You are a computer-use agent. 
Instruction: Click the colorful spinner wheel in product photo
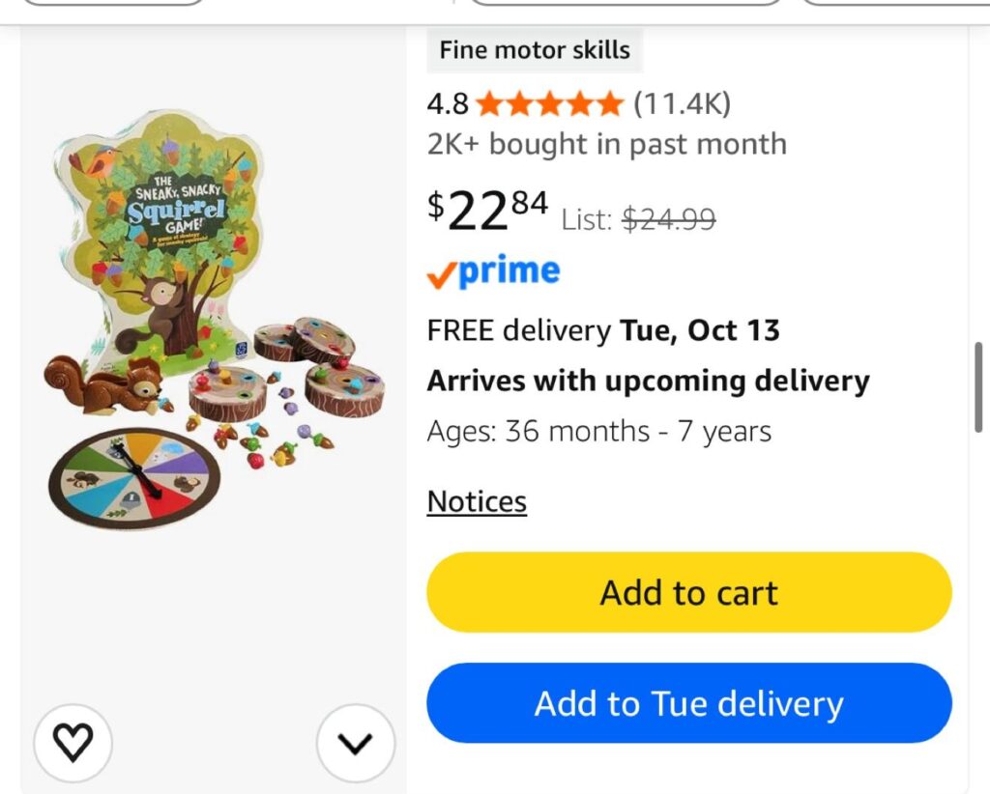pos(134,479)
